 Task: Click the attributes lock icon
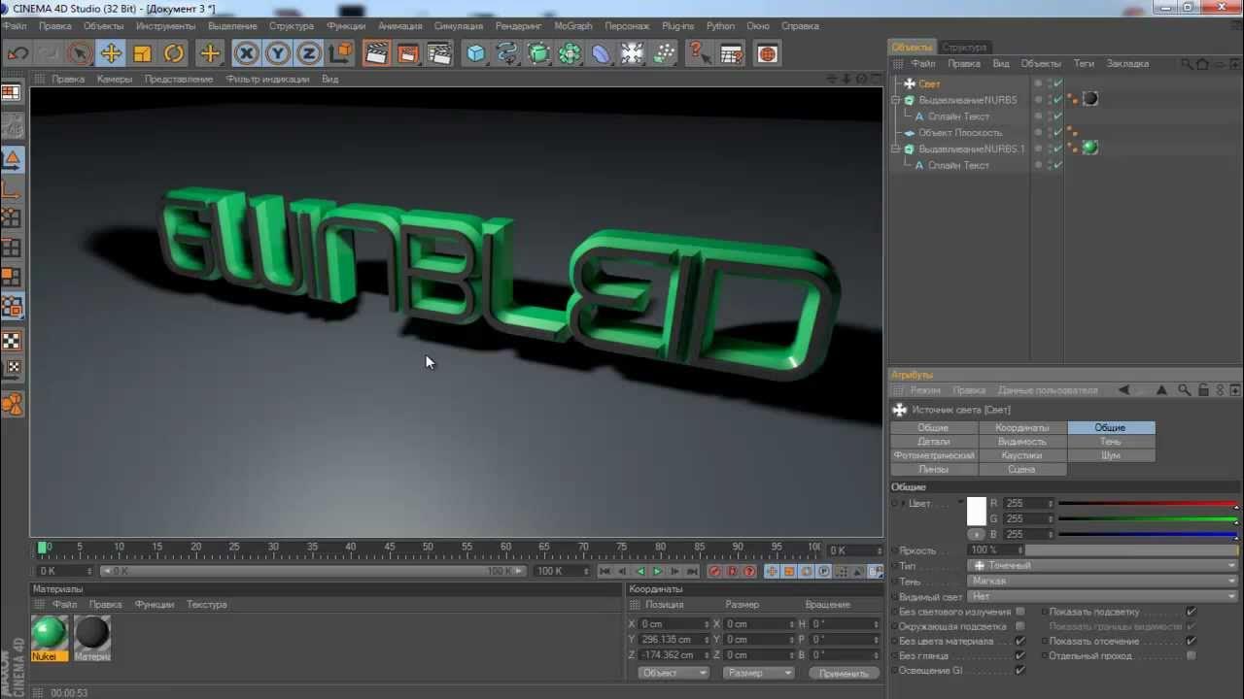click(1203, 390)
